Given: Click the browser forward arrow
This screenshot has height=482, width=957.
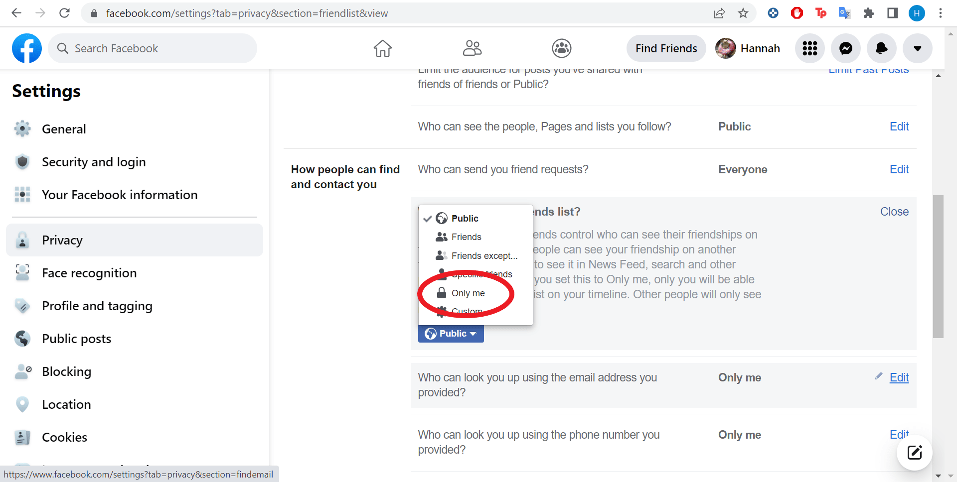Looking at the screenshot, I should click(40, 13).
